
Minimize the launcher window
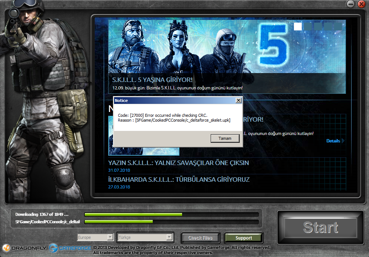pos(350,4)
